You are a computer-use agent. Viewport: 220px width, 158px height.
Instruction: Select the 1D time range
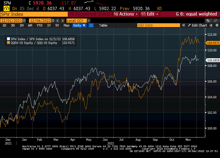[x=4, y=25]
